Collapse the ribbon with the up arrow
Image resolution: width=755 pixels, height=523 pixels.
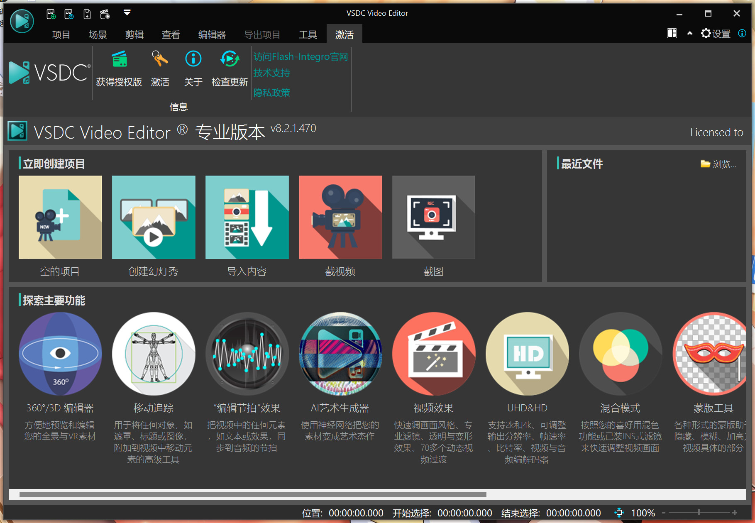689,33
